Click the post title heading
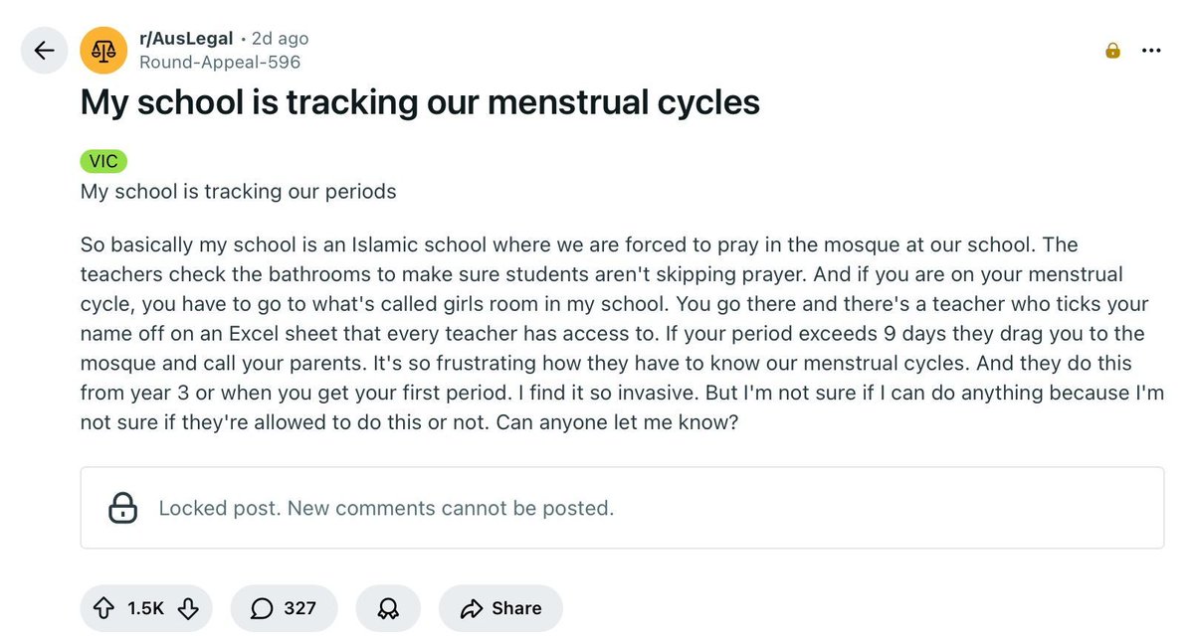This screenshot has height=638, width=1193. (420, 102)
